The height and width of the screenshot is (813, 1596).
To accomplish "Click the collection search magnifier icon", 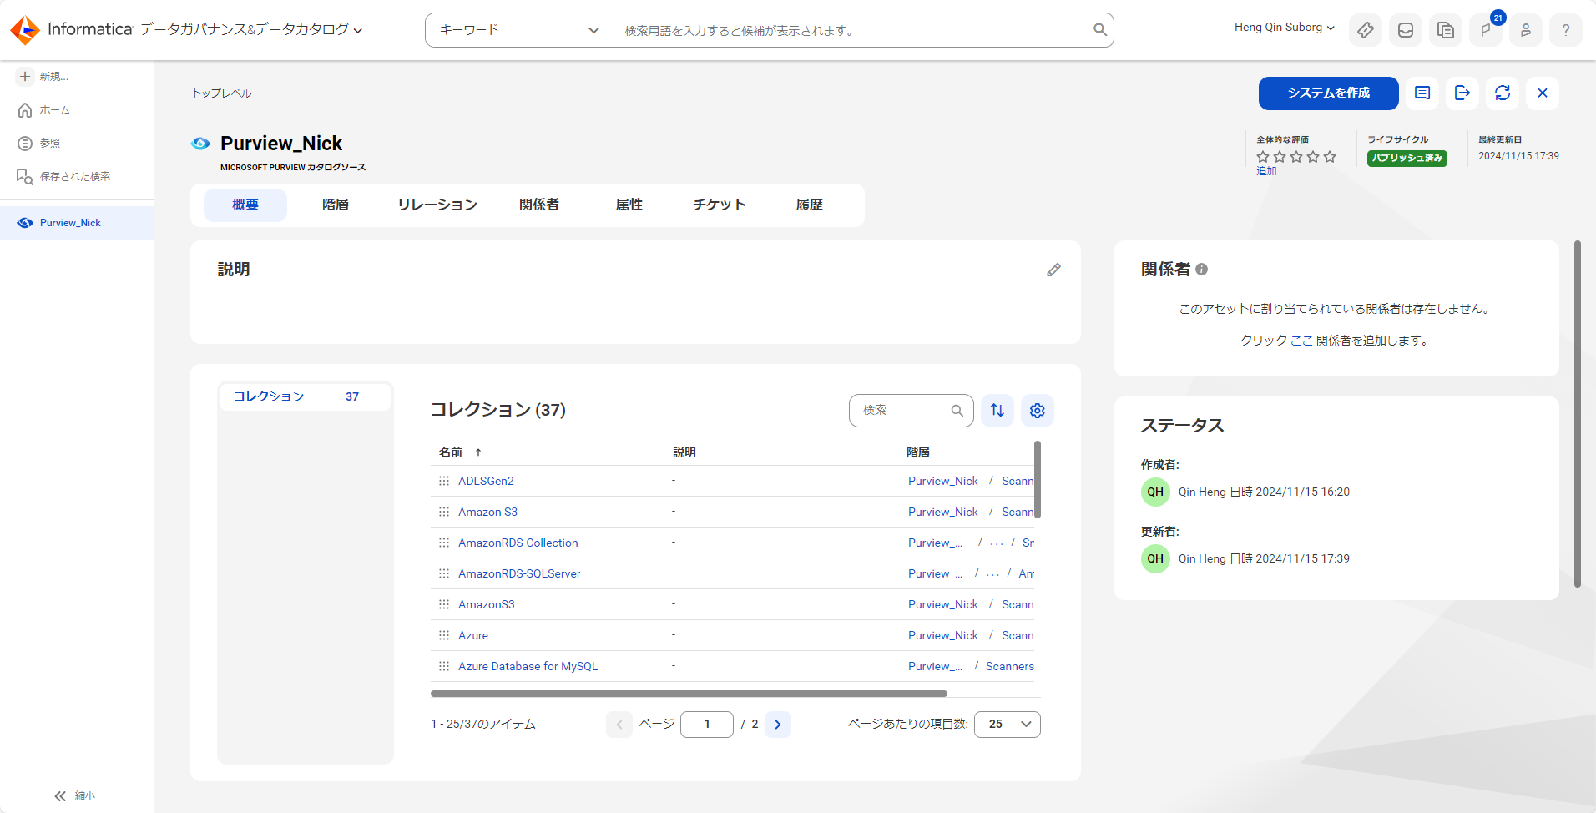I will [x=957, y=411].
